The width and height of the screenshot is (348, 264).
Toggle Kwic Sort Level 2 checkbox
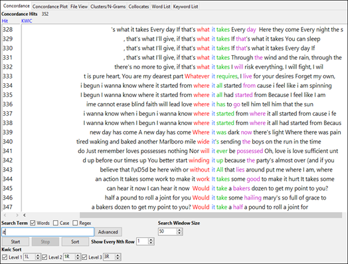pos(44,257)
